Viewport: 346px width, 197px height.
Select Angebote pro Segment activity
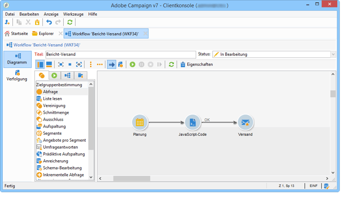coord(62,140)
